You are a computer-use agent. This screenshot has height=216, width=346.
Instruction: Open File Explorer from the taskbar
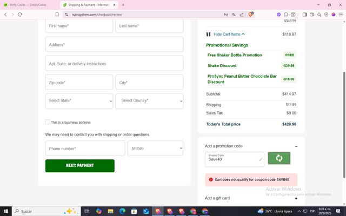(110, 211)
